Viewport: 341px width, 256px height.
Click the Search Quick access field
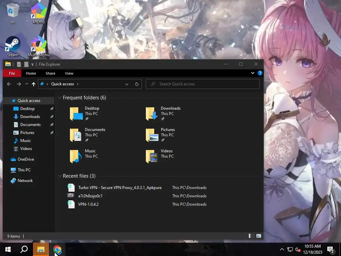point(203,84)
